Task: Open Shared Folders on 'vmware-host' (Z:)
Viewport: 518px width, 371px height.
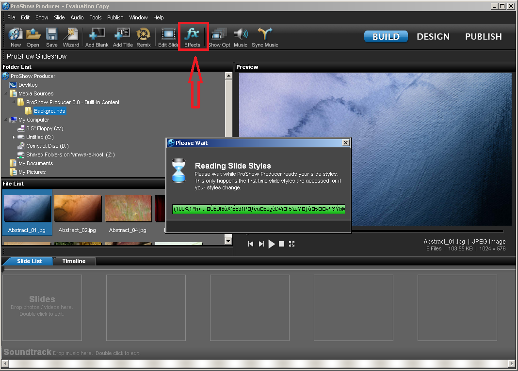Action: (66, 155)
